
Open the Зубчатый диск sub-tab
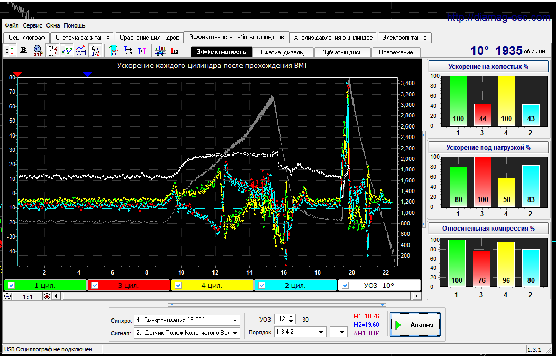point(342,52)
